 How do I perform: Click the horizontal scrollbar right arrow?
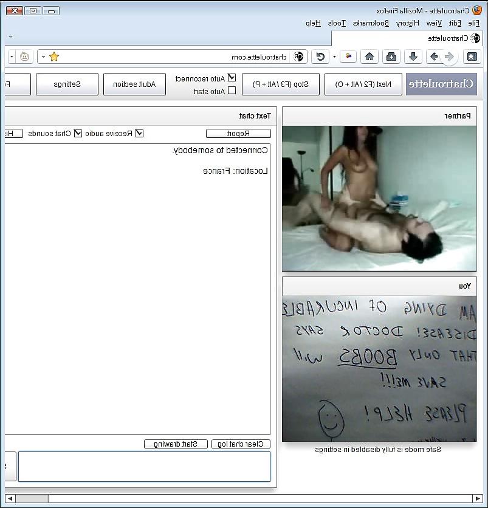[x=478, y=498]
